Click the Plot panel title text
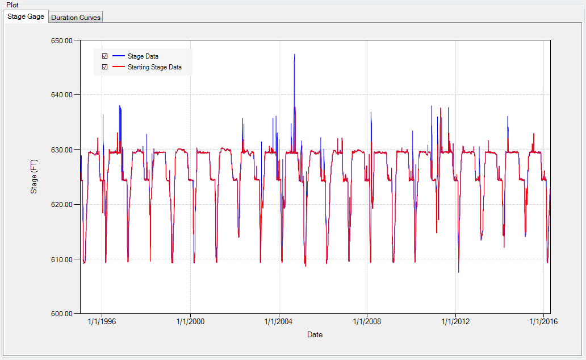Screen dimensions: 586x360 pos(12,5)
